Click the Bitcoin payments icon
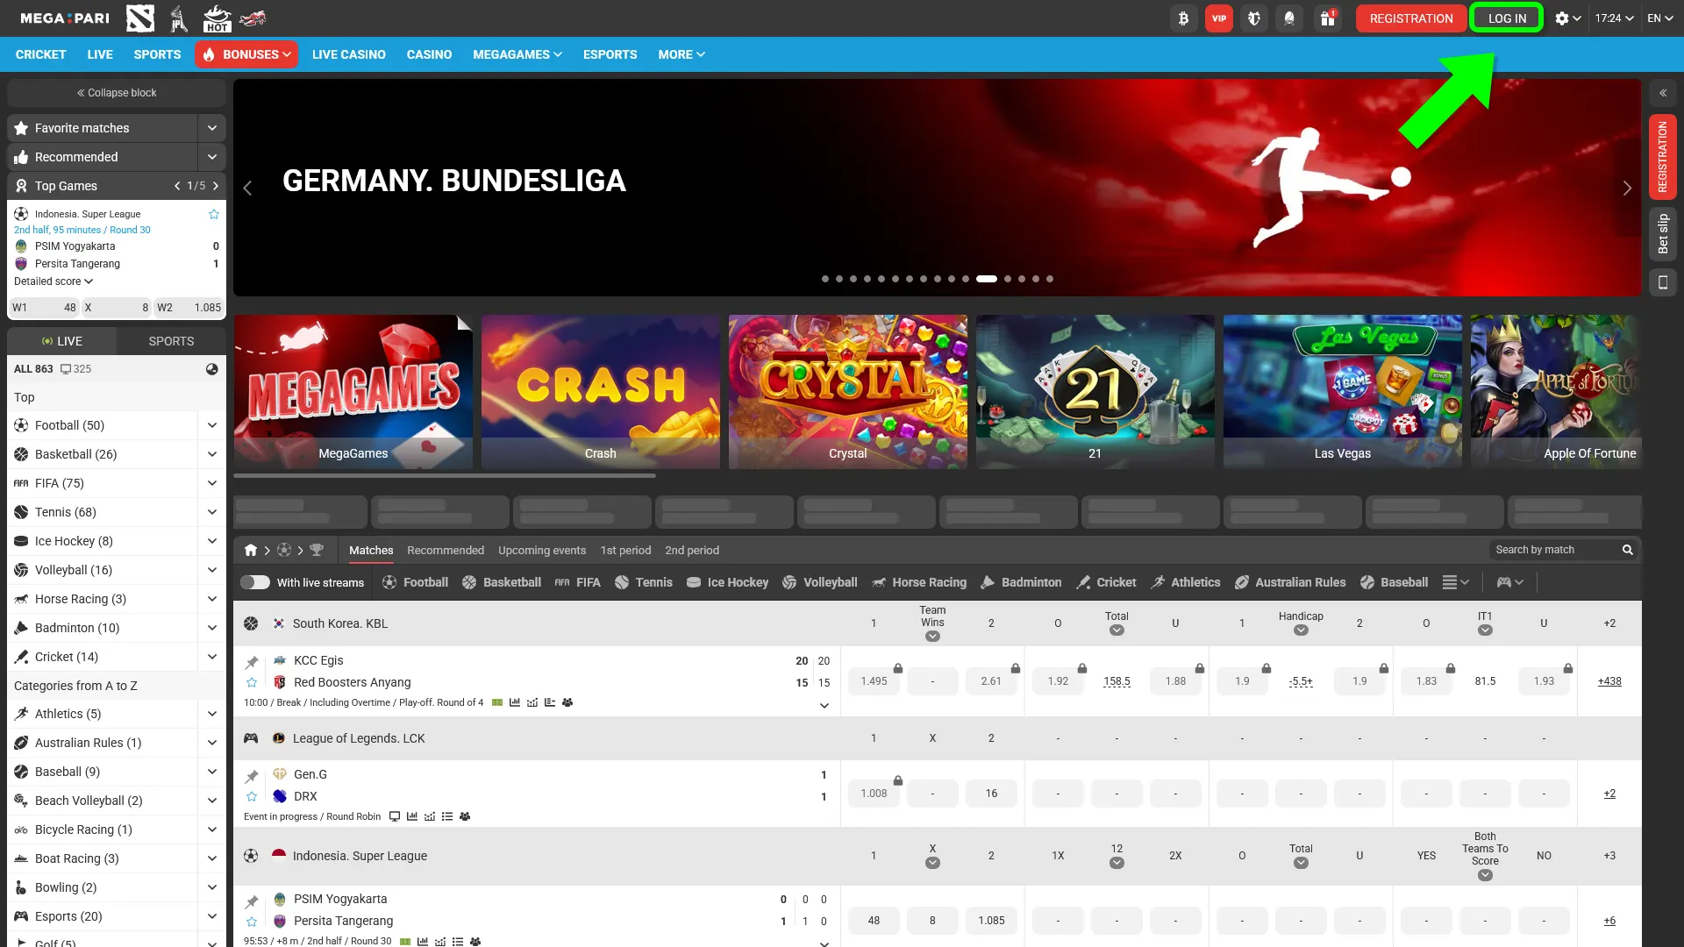 tap(1183, 18)
